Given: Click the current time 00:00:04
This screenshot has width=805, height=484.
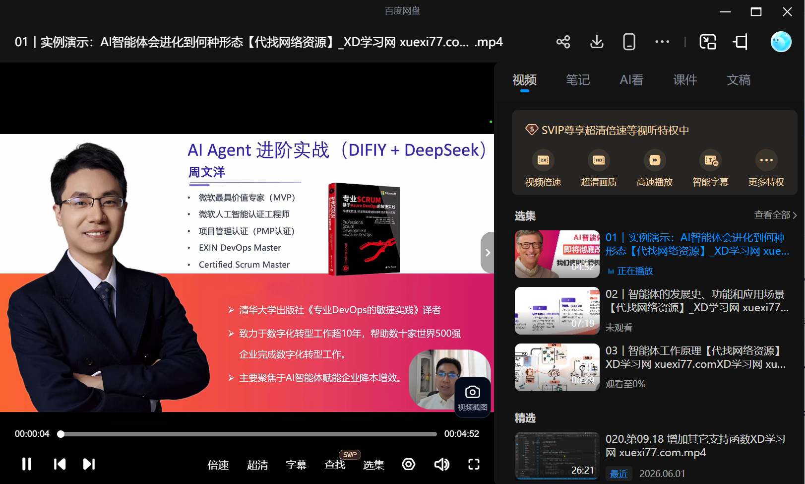Looking at the screenshot, I should pyautogui.click(x=32, y=434).
